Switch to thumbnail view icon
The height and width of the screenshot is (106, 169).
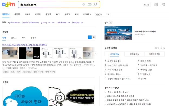click(94, 37)
